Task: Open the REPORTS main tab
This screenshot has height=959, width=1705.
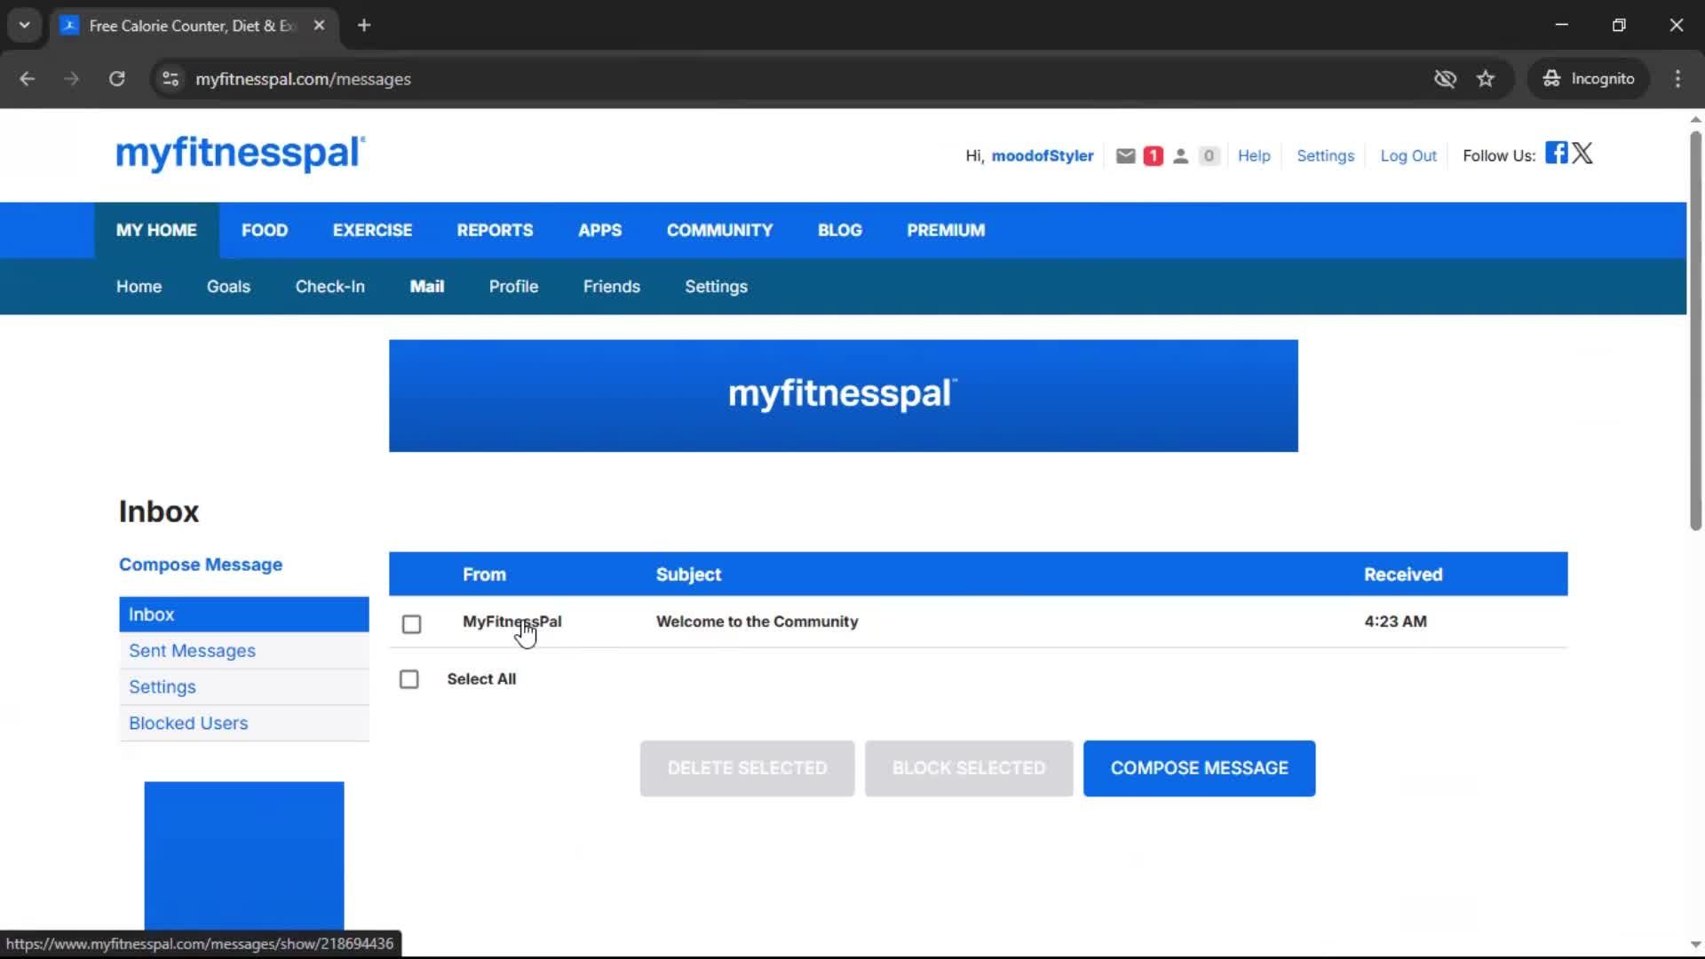Action: coord(495,230)
